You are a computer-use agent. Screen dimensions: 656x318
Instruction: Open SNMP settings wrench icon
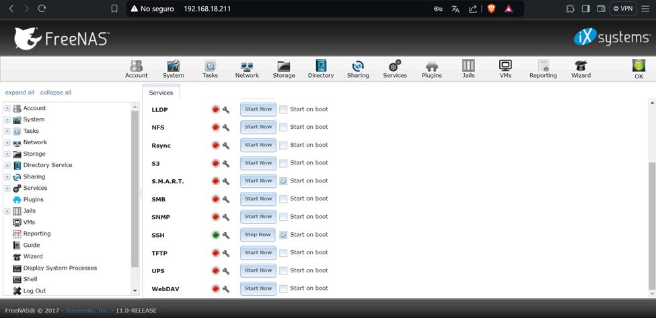tap(226, 217)
